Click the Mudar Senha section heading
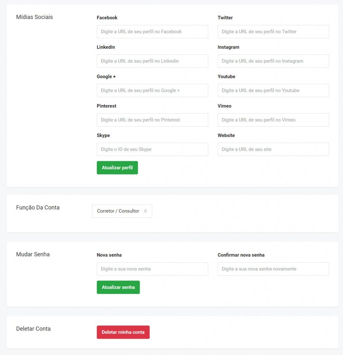The image size is (343, 355). click(x=33, y=254)
